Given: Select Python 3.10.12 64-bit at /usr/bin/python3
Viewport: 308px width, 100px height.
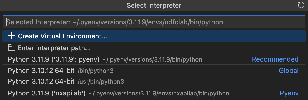Looking at the screenshot, I should click(154, 81).
